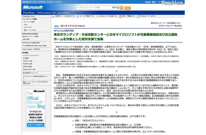The width and height of the screenshot is (206, 135).
Task: Select カテゴリ別 in the sidebar
Action: click(x=28, y=27)
